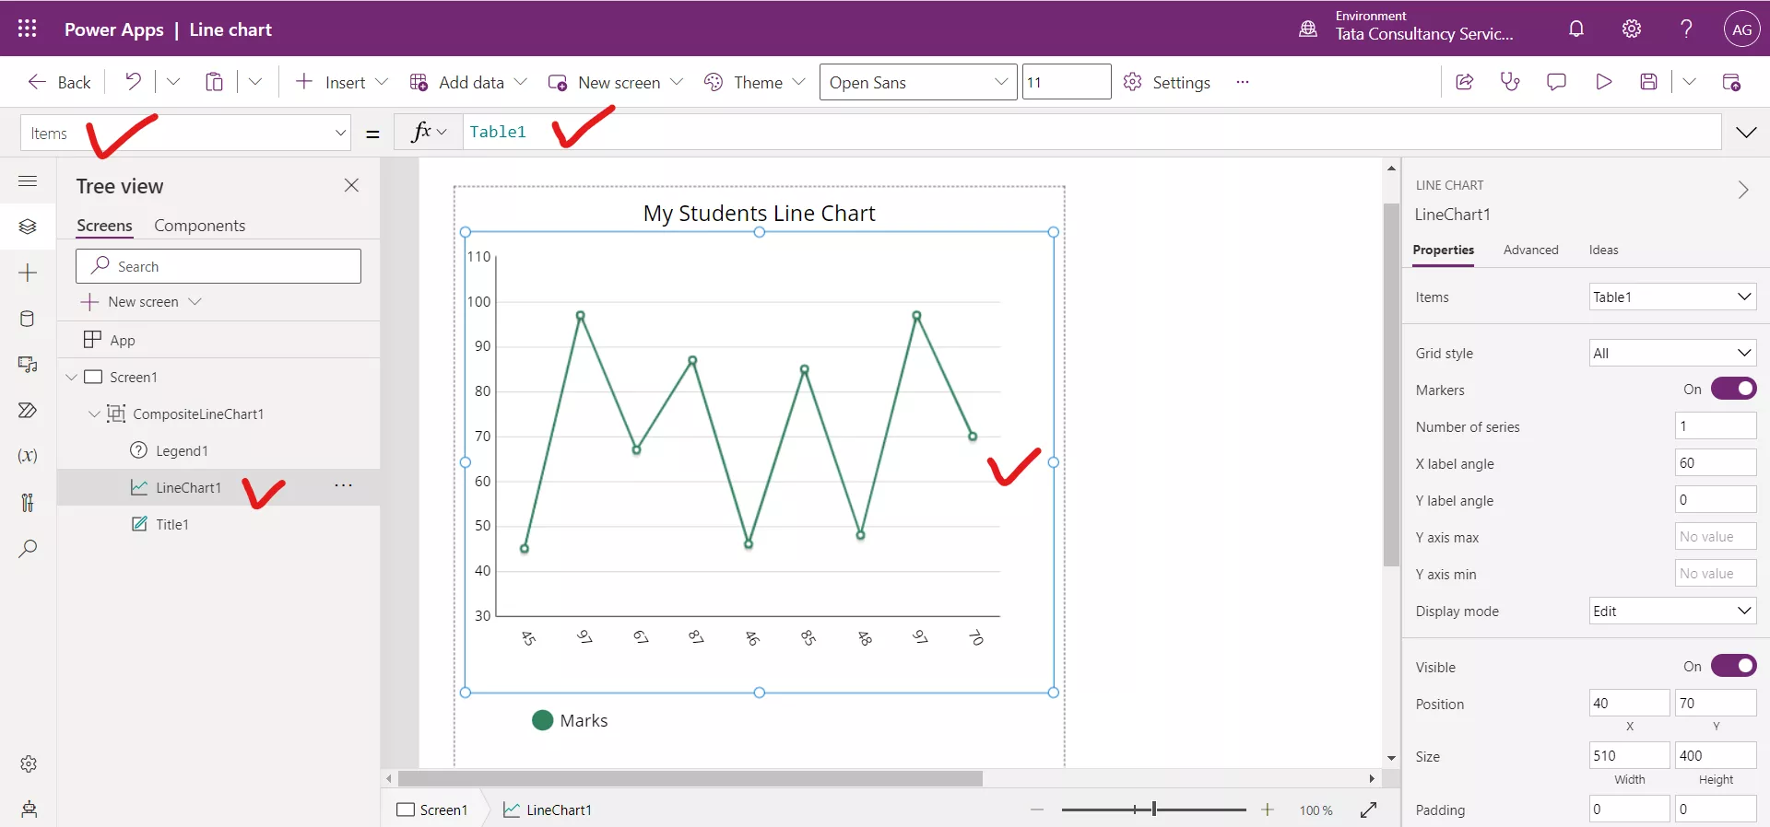Switch to the Advanced properties tab
Image resolution: width=1770 pixels, height=827 pixels.
click(1530, 250)
